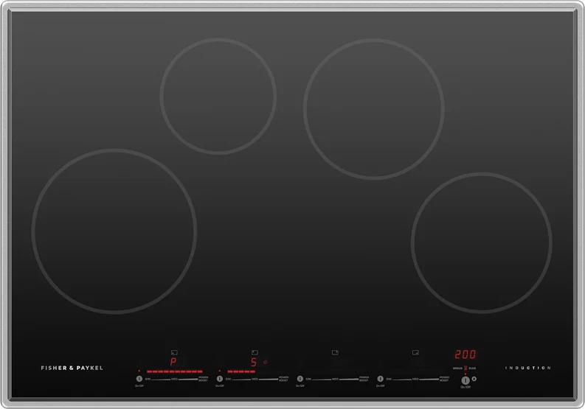Tap the PLUS timer key
The height and width of the screenshot is (409, 585).
(472, 368)
